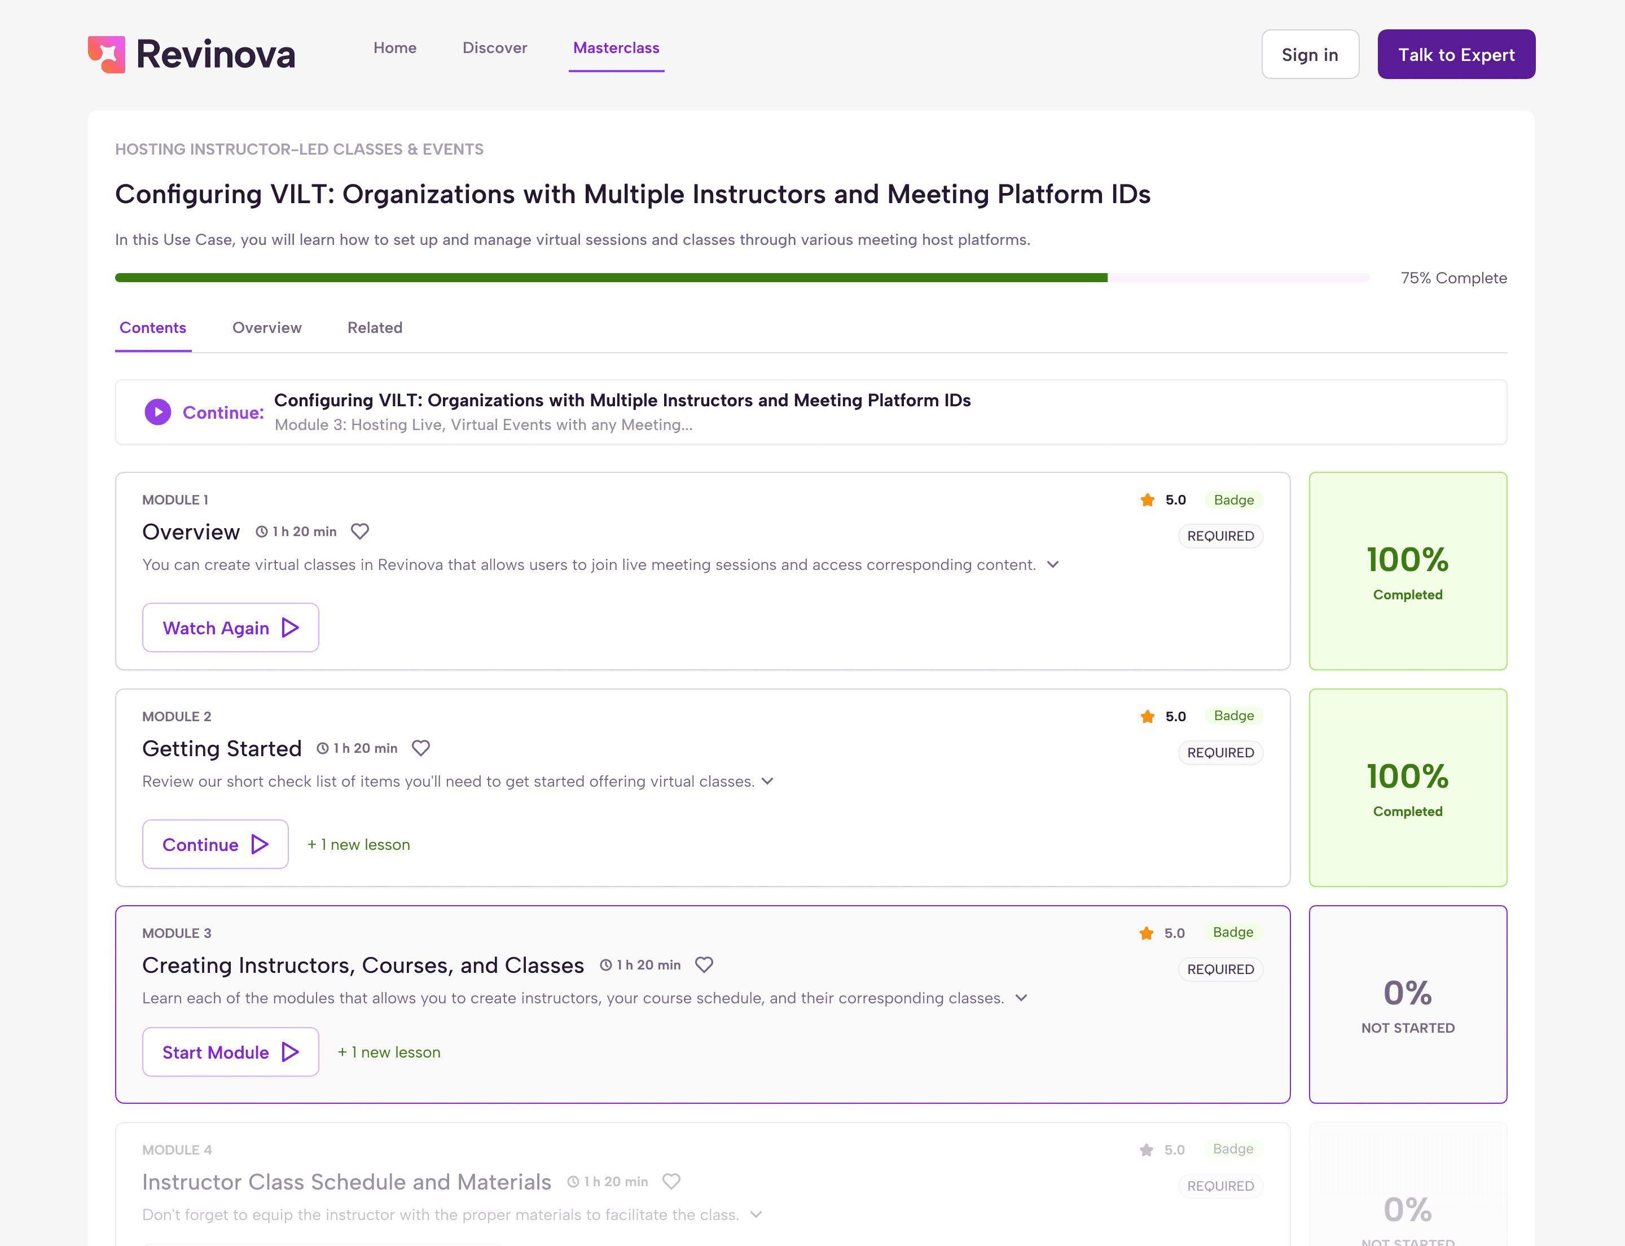Like the Creating Instructors, Courses, and Classes module
This screenshot has width=1625, height=1246.
704,965
